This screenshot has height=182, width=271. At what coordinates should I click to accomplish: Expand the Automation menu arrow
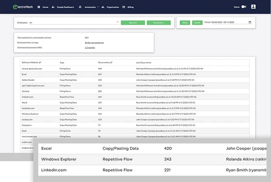coord(98,7)
